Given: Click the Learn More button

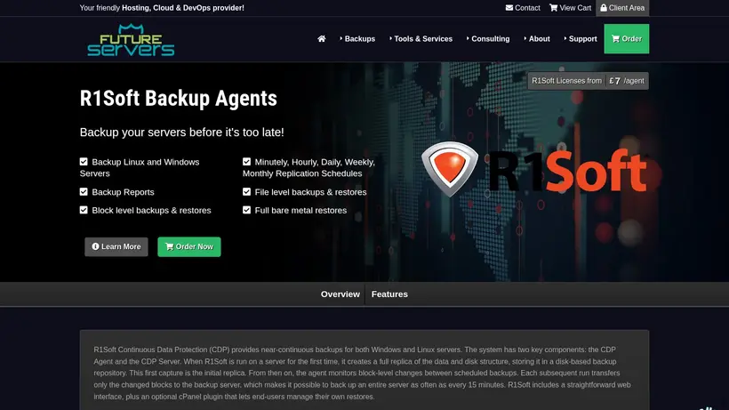Looking at the screenshot, I should [116, 247].
